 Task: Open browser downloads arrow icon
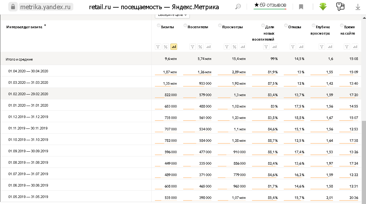tap(358, 7)
